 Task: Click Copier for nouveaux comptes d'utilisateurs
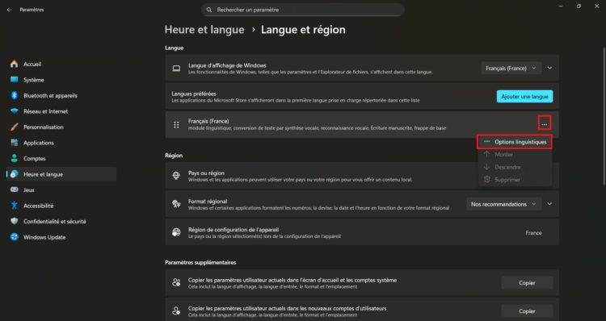tap(527, 311)
